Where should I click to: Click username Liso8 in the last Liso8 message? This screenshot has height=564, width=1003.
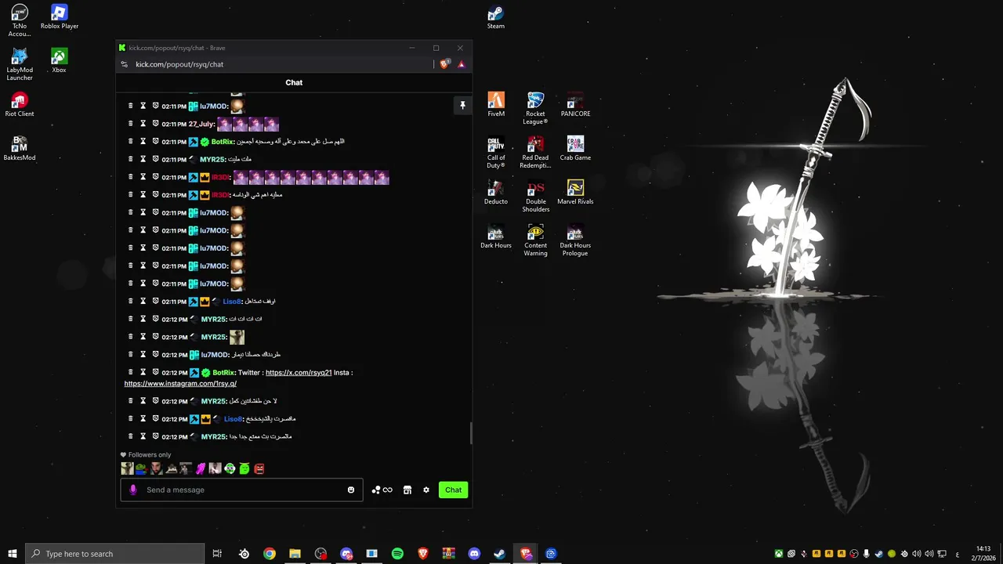click(x=233, y=419)
